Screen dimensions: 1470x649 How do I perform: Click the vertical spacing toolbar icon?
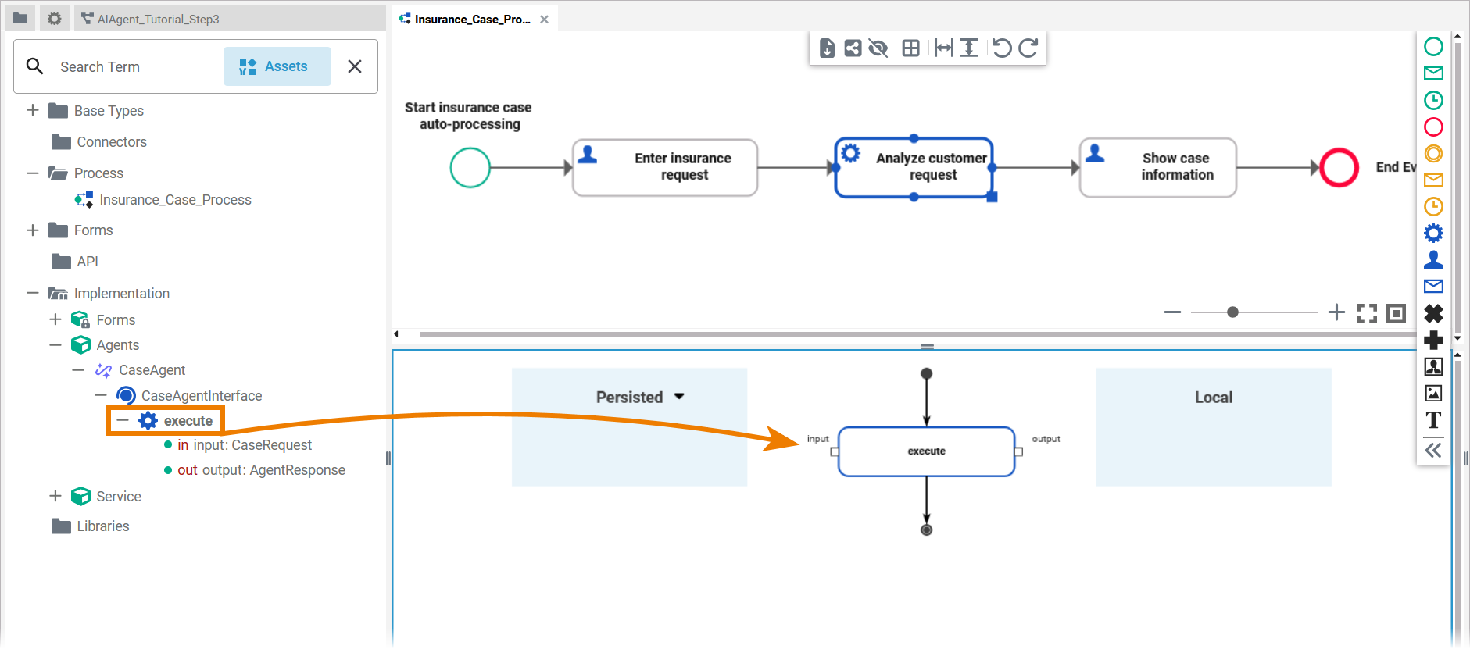click(x=969, y=48)
